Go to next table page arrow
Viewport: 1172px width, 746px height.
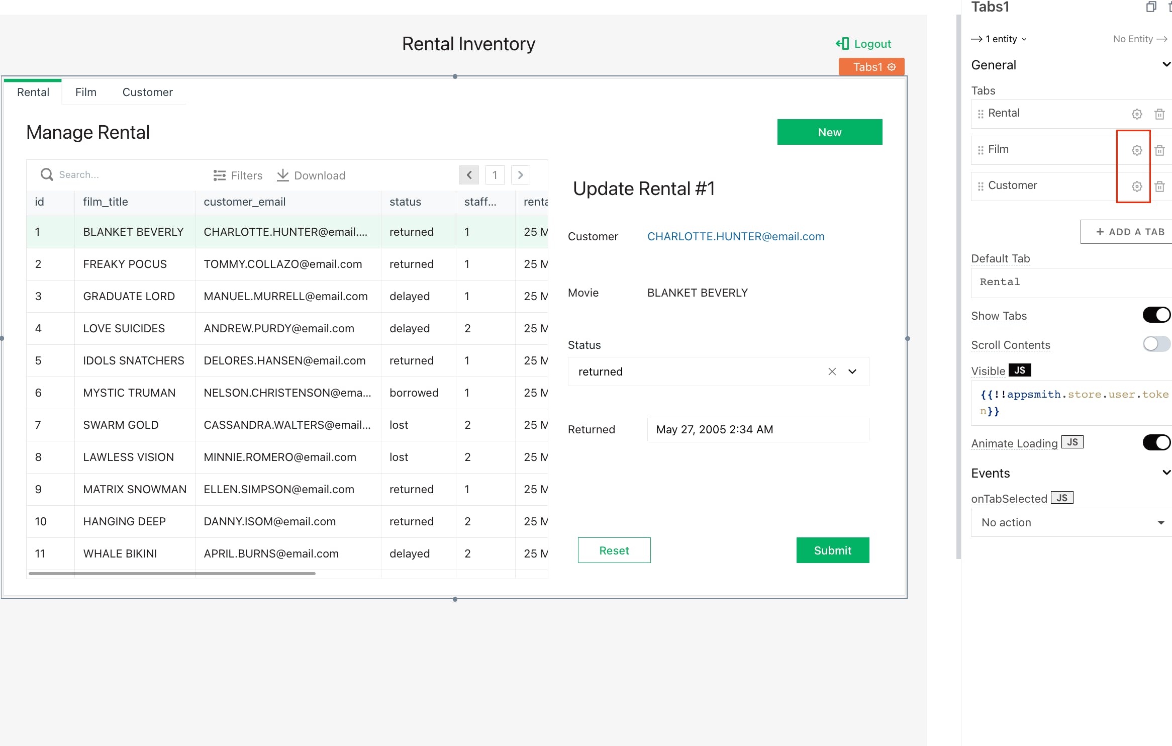coord(520,175)
